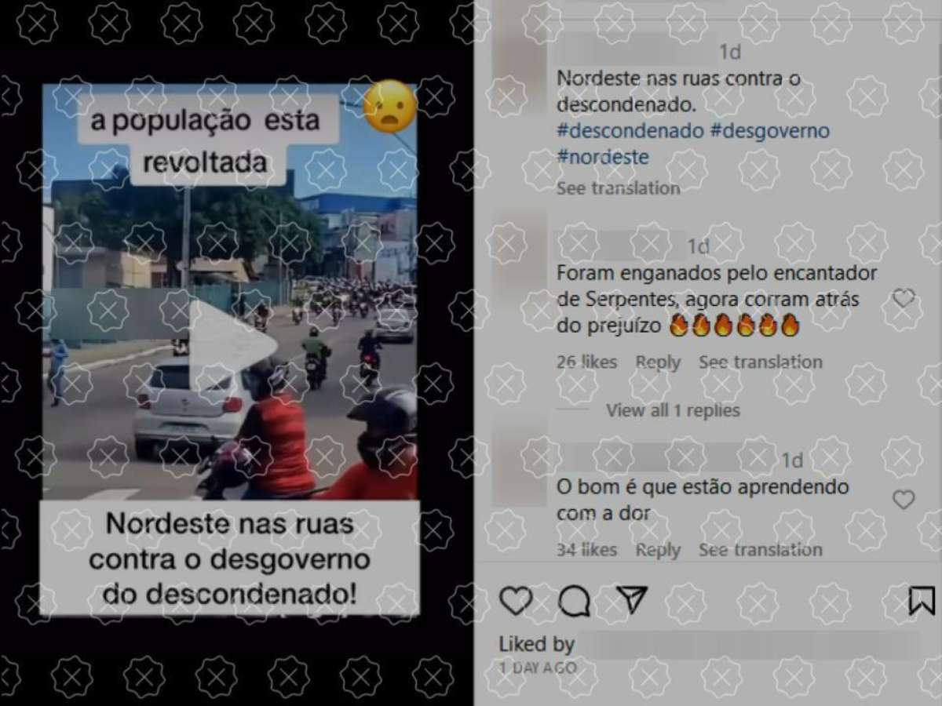Screen dimensions: 942x706
Task: Open the #nordeste hashtag
Action: pyautogui.click(x=603, y=157)
